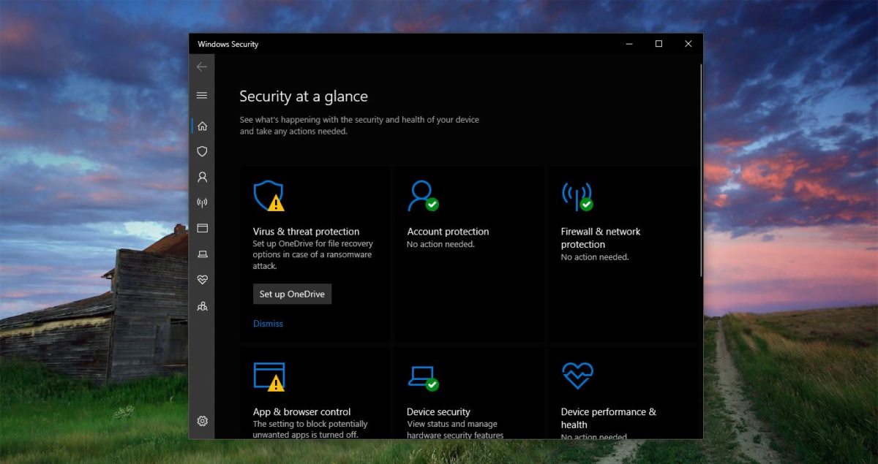Go to Home icon in sidebar

(x=202, y=126)
